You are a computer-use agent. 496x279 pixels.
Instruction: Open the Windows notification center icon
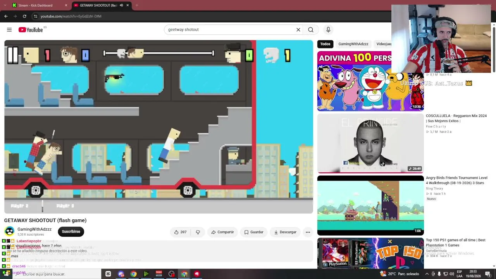487,274
